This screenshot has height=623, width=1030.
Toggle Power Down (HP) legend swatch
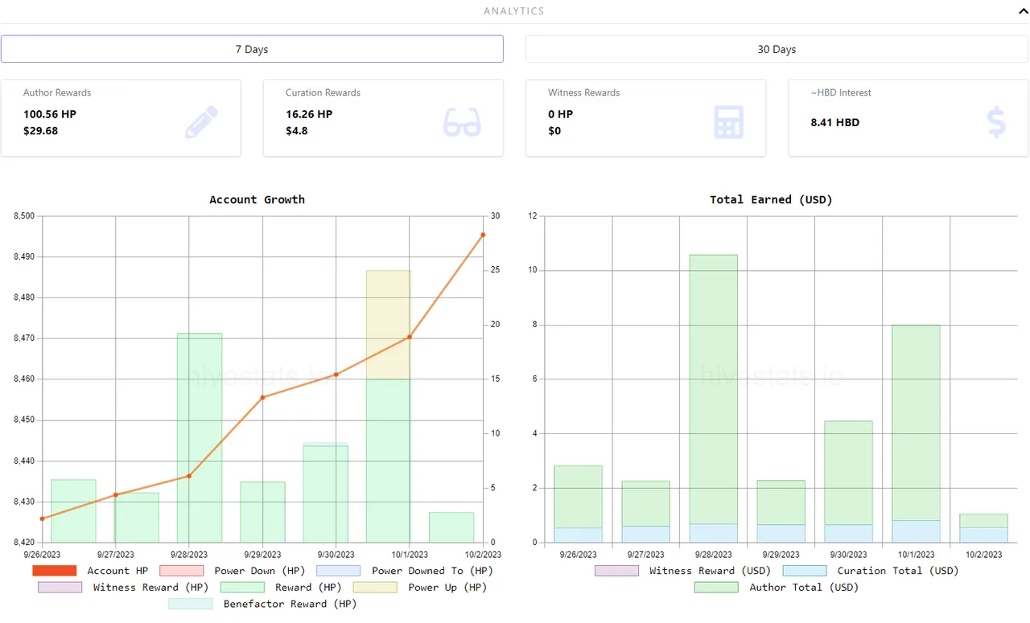point(182,571)
